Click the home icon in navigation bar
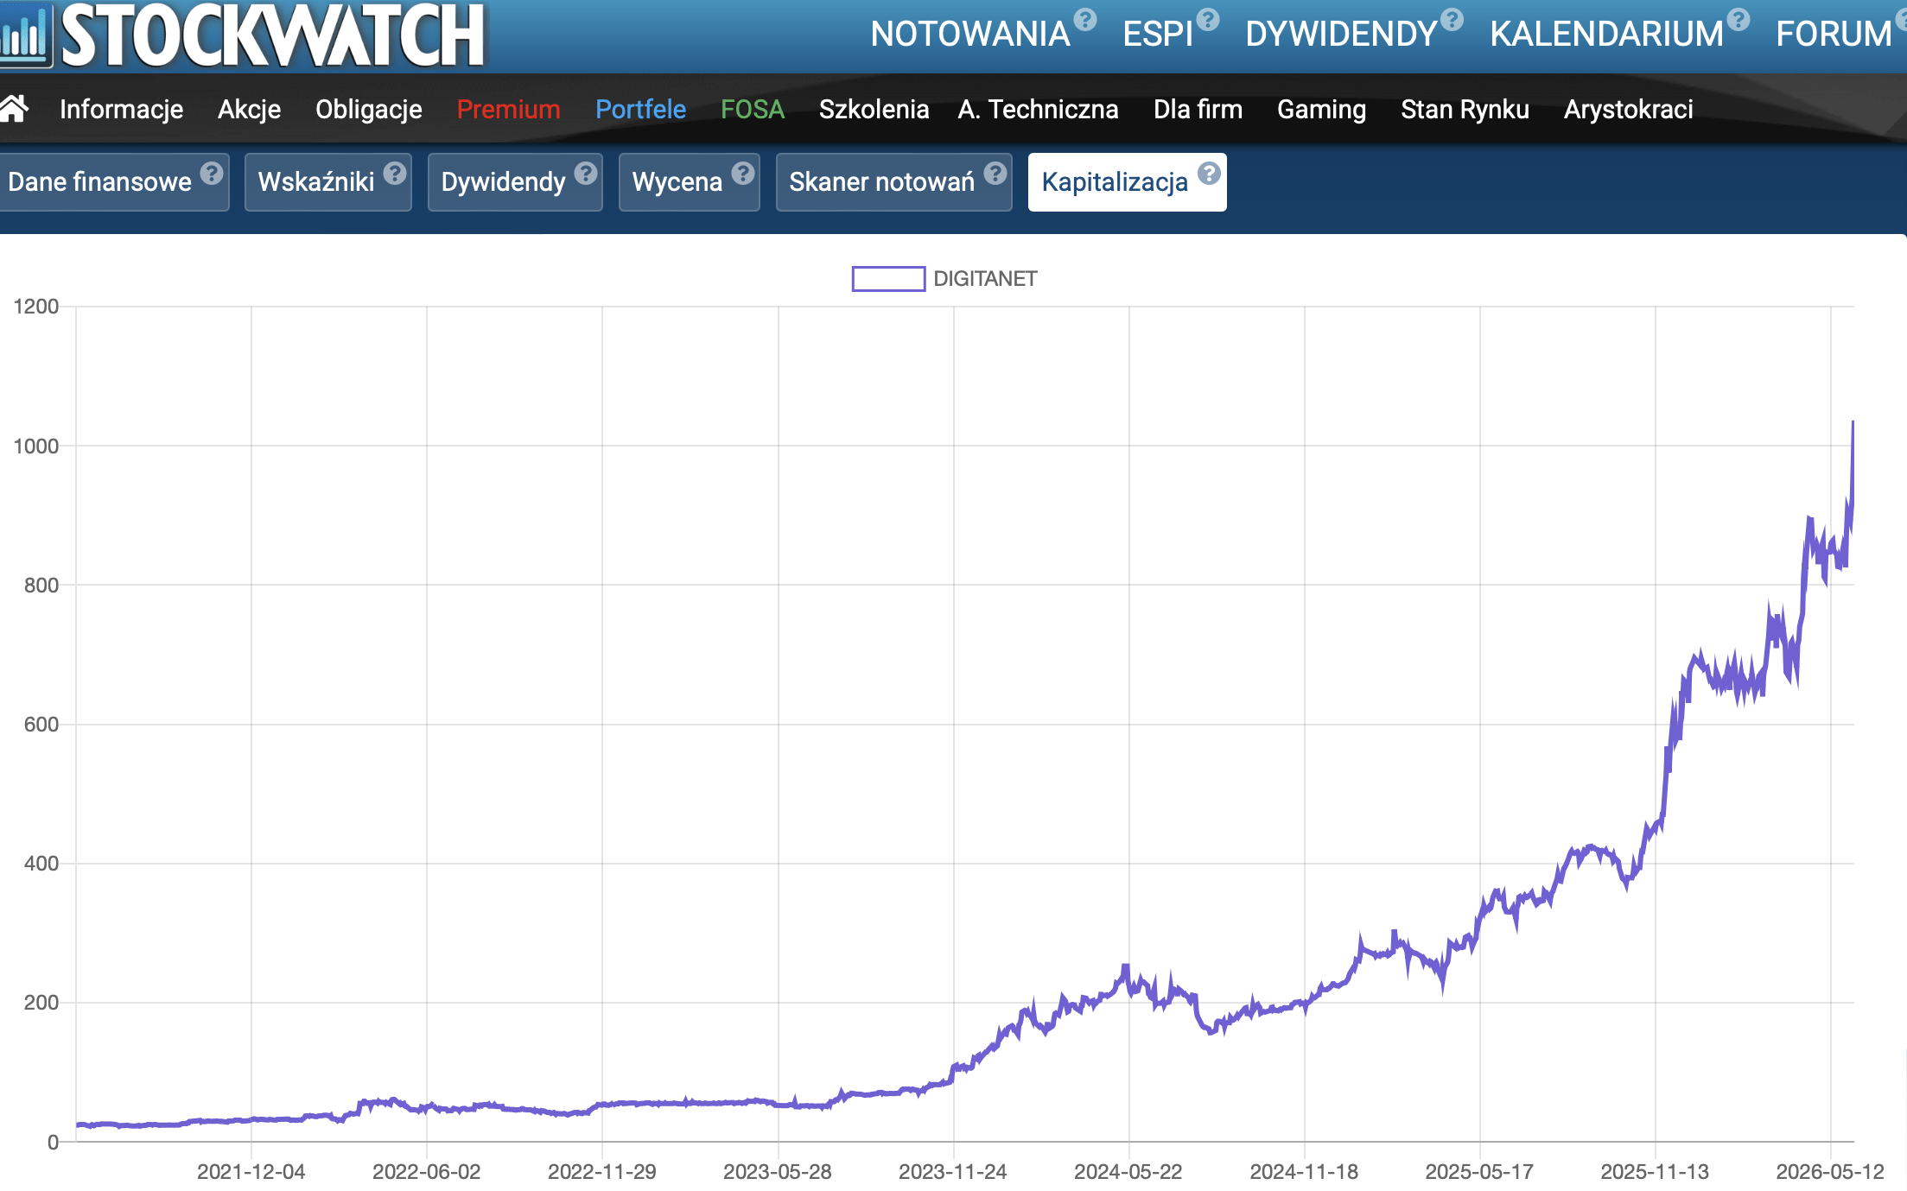The height and width of the screenshot is (1191, 1907). (14, 109)
